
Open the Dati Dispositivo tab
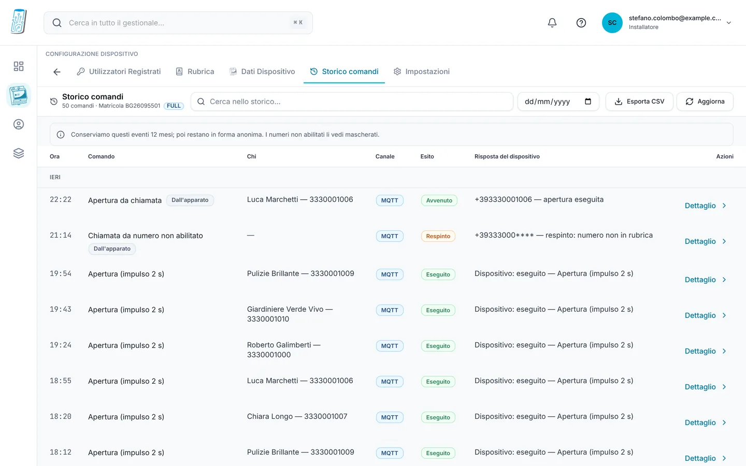tap(262, 71)
